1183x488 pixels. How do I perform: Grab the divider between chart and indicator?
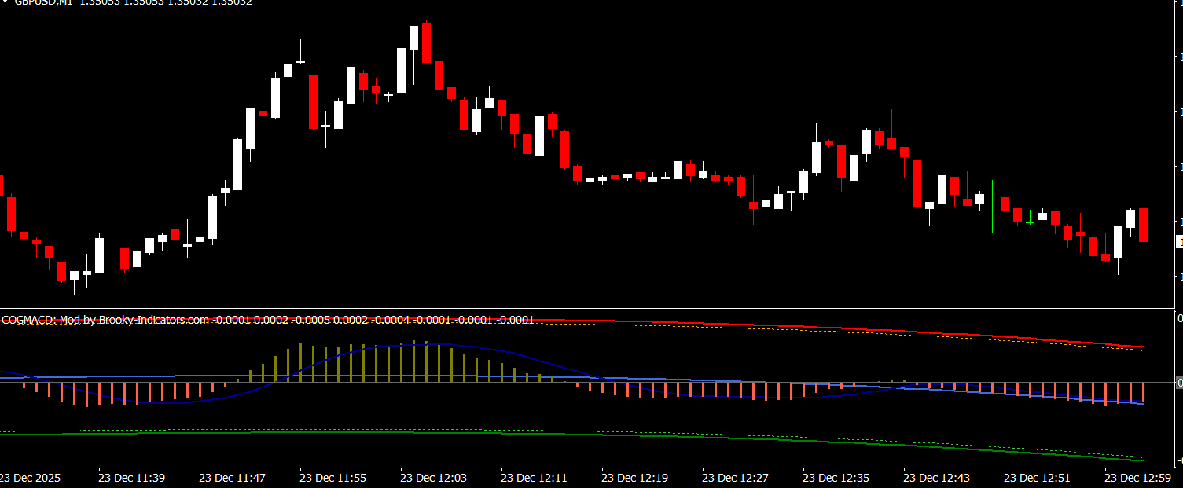590,309
